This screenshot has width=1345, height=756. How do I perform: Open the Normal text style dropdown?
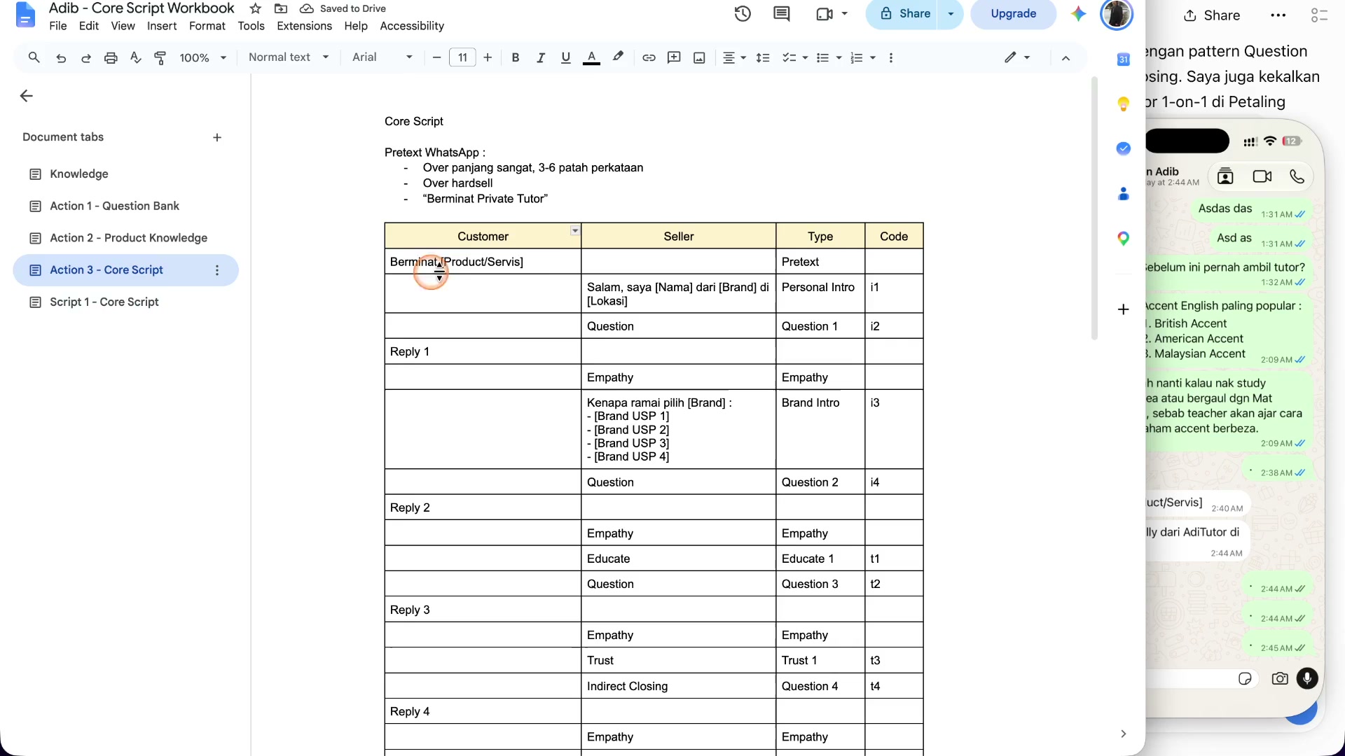point(289,57)
